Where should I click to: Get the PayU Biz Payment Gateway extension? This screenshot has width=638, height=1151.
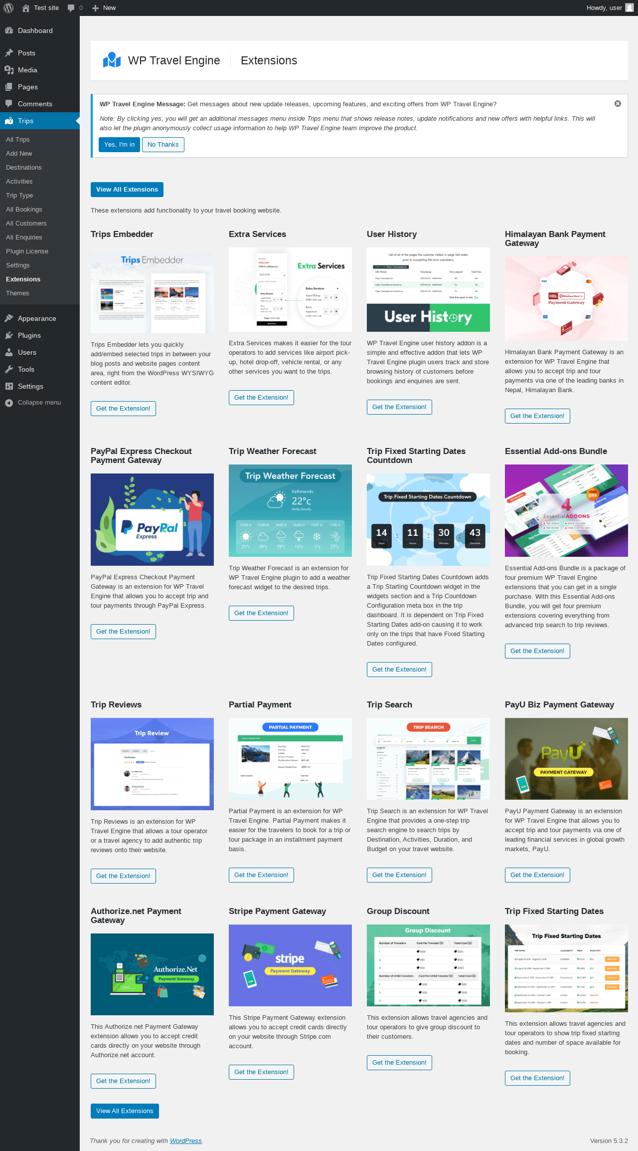pos(537,875)
